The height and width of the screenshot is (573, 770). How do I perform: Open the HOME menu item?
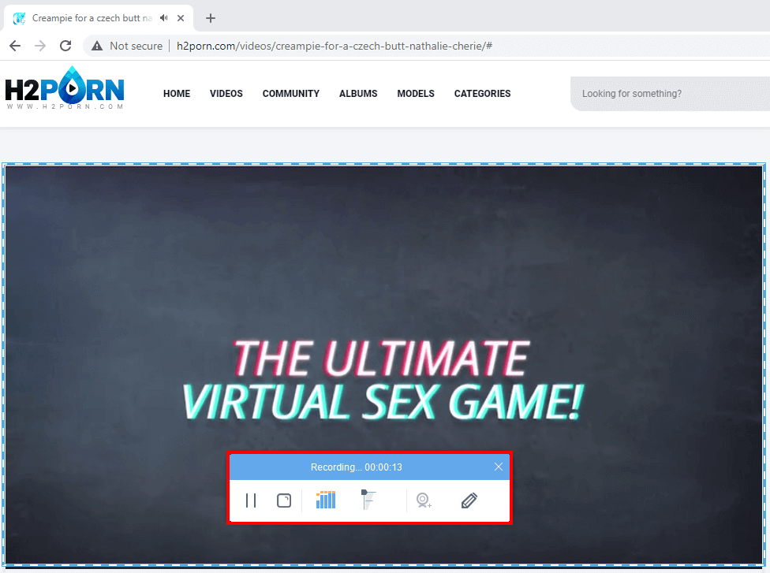click(177, 93)
